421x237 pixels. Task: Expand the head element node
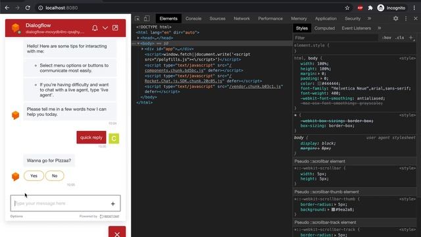138,38
